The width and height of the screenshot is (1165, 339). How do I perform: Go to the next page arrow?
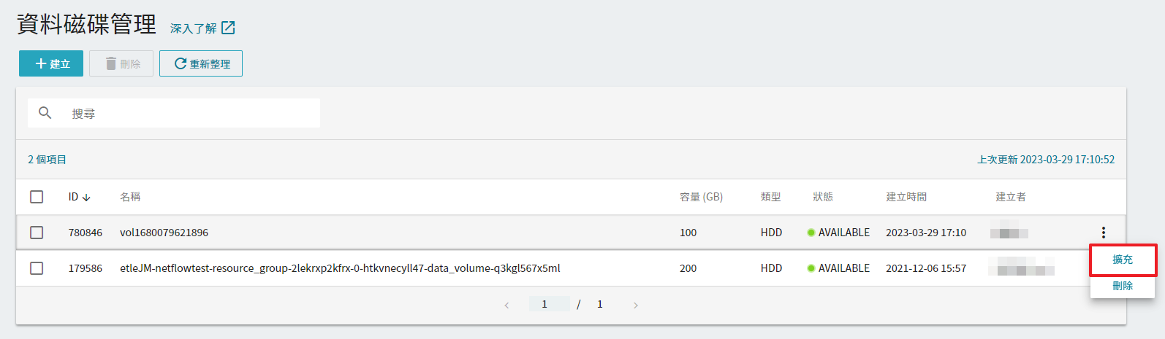click(x=636, y=305)
